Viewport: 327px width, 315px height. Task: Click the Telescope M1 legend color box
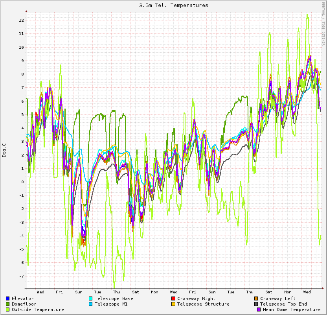pyautogui.click(x=91, y=304)
